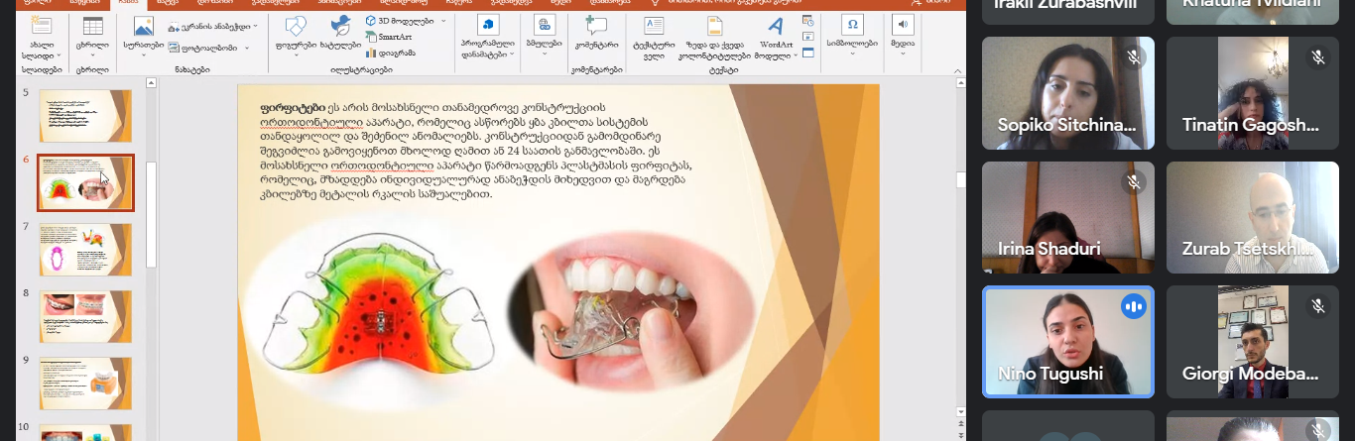This screenshot has width=1355, height=441.
Task: Expand the Table dropdown arrow
Action: [92, 55]
